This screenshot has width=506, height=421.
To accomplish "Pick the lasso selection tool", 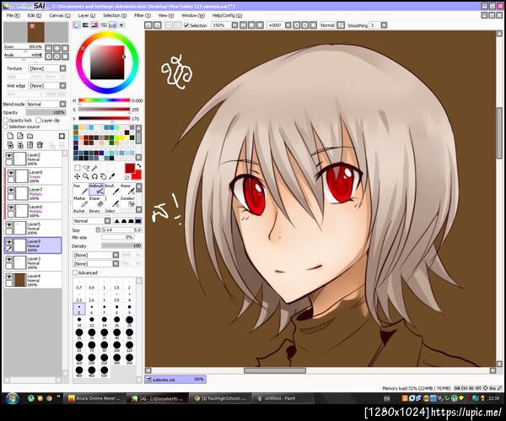I will 86,168.
